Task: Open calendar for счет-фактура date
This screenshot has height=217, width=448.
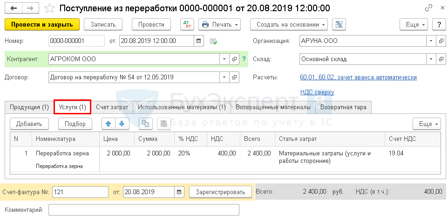Action: [179, 192]
